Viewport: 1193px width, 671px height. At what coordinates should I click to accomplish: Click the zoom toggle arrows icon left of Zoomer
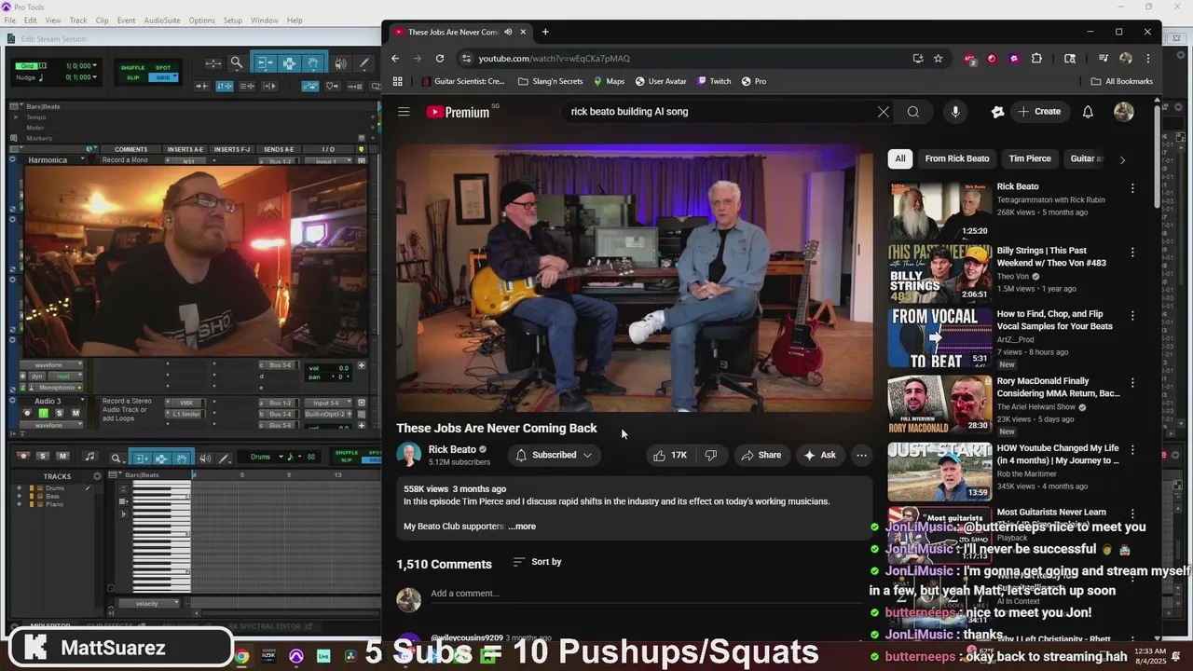[x=213, y=63]
